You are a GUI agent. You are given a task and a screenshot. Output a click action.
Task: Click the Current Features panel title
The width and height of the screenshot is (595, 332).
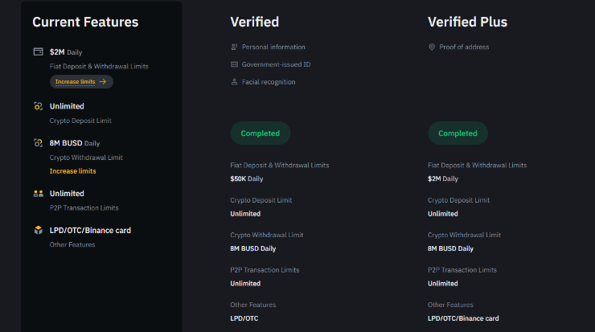click(85, 22)
